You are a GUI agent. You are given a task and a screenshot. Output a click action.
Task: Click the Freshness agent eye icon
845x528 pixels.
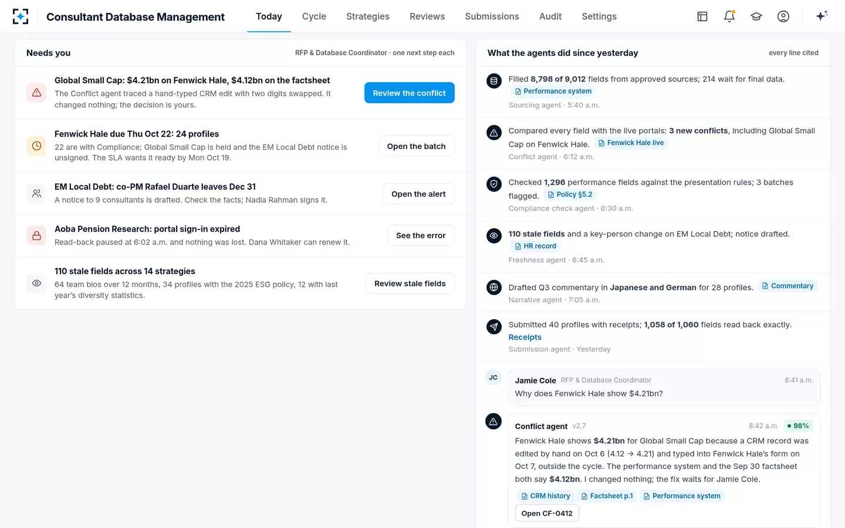click(494, 236)
